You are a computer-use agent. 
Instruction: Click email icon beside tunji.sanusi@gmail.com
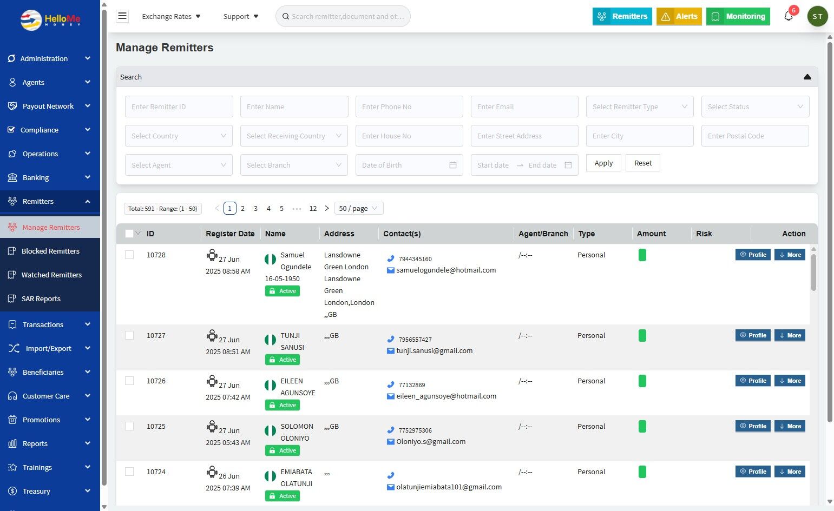point(390,350)
